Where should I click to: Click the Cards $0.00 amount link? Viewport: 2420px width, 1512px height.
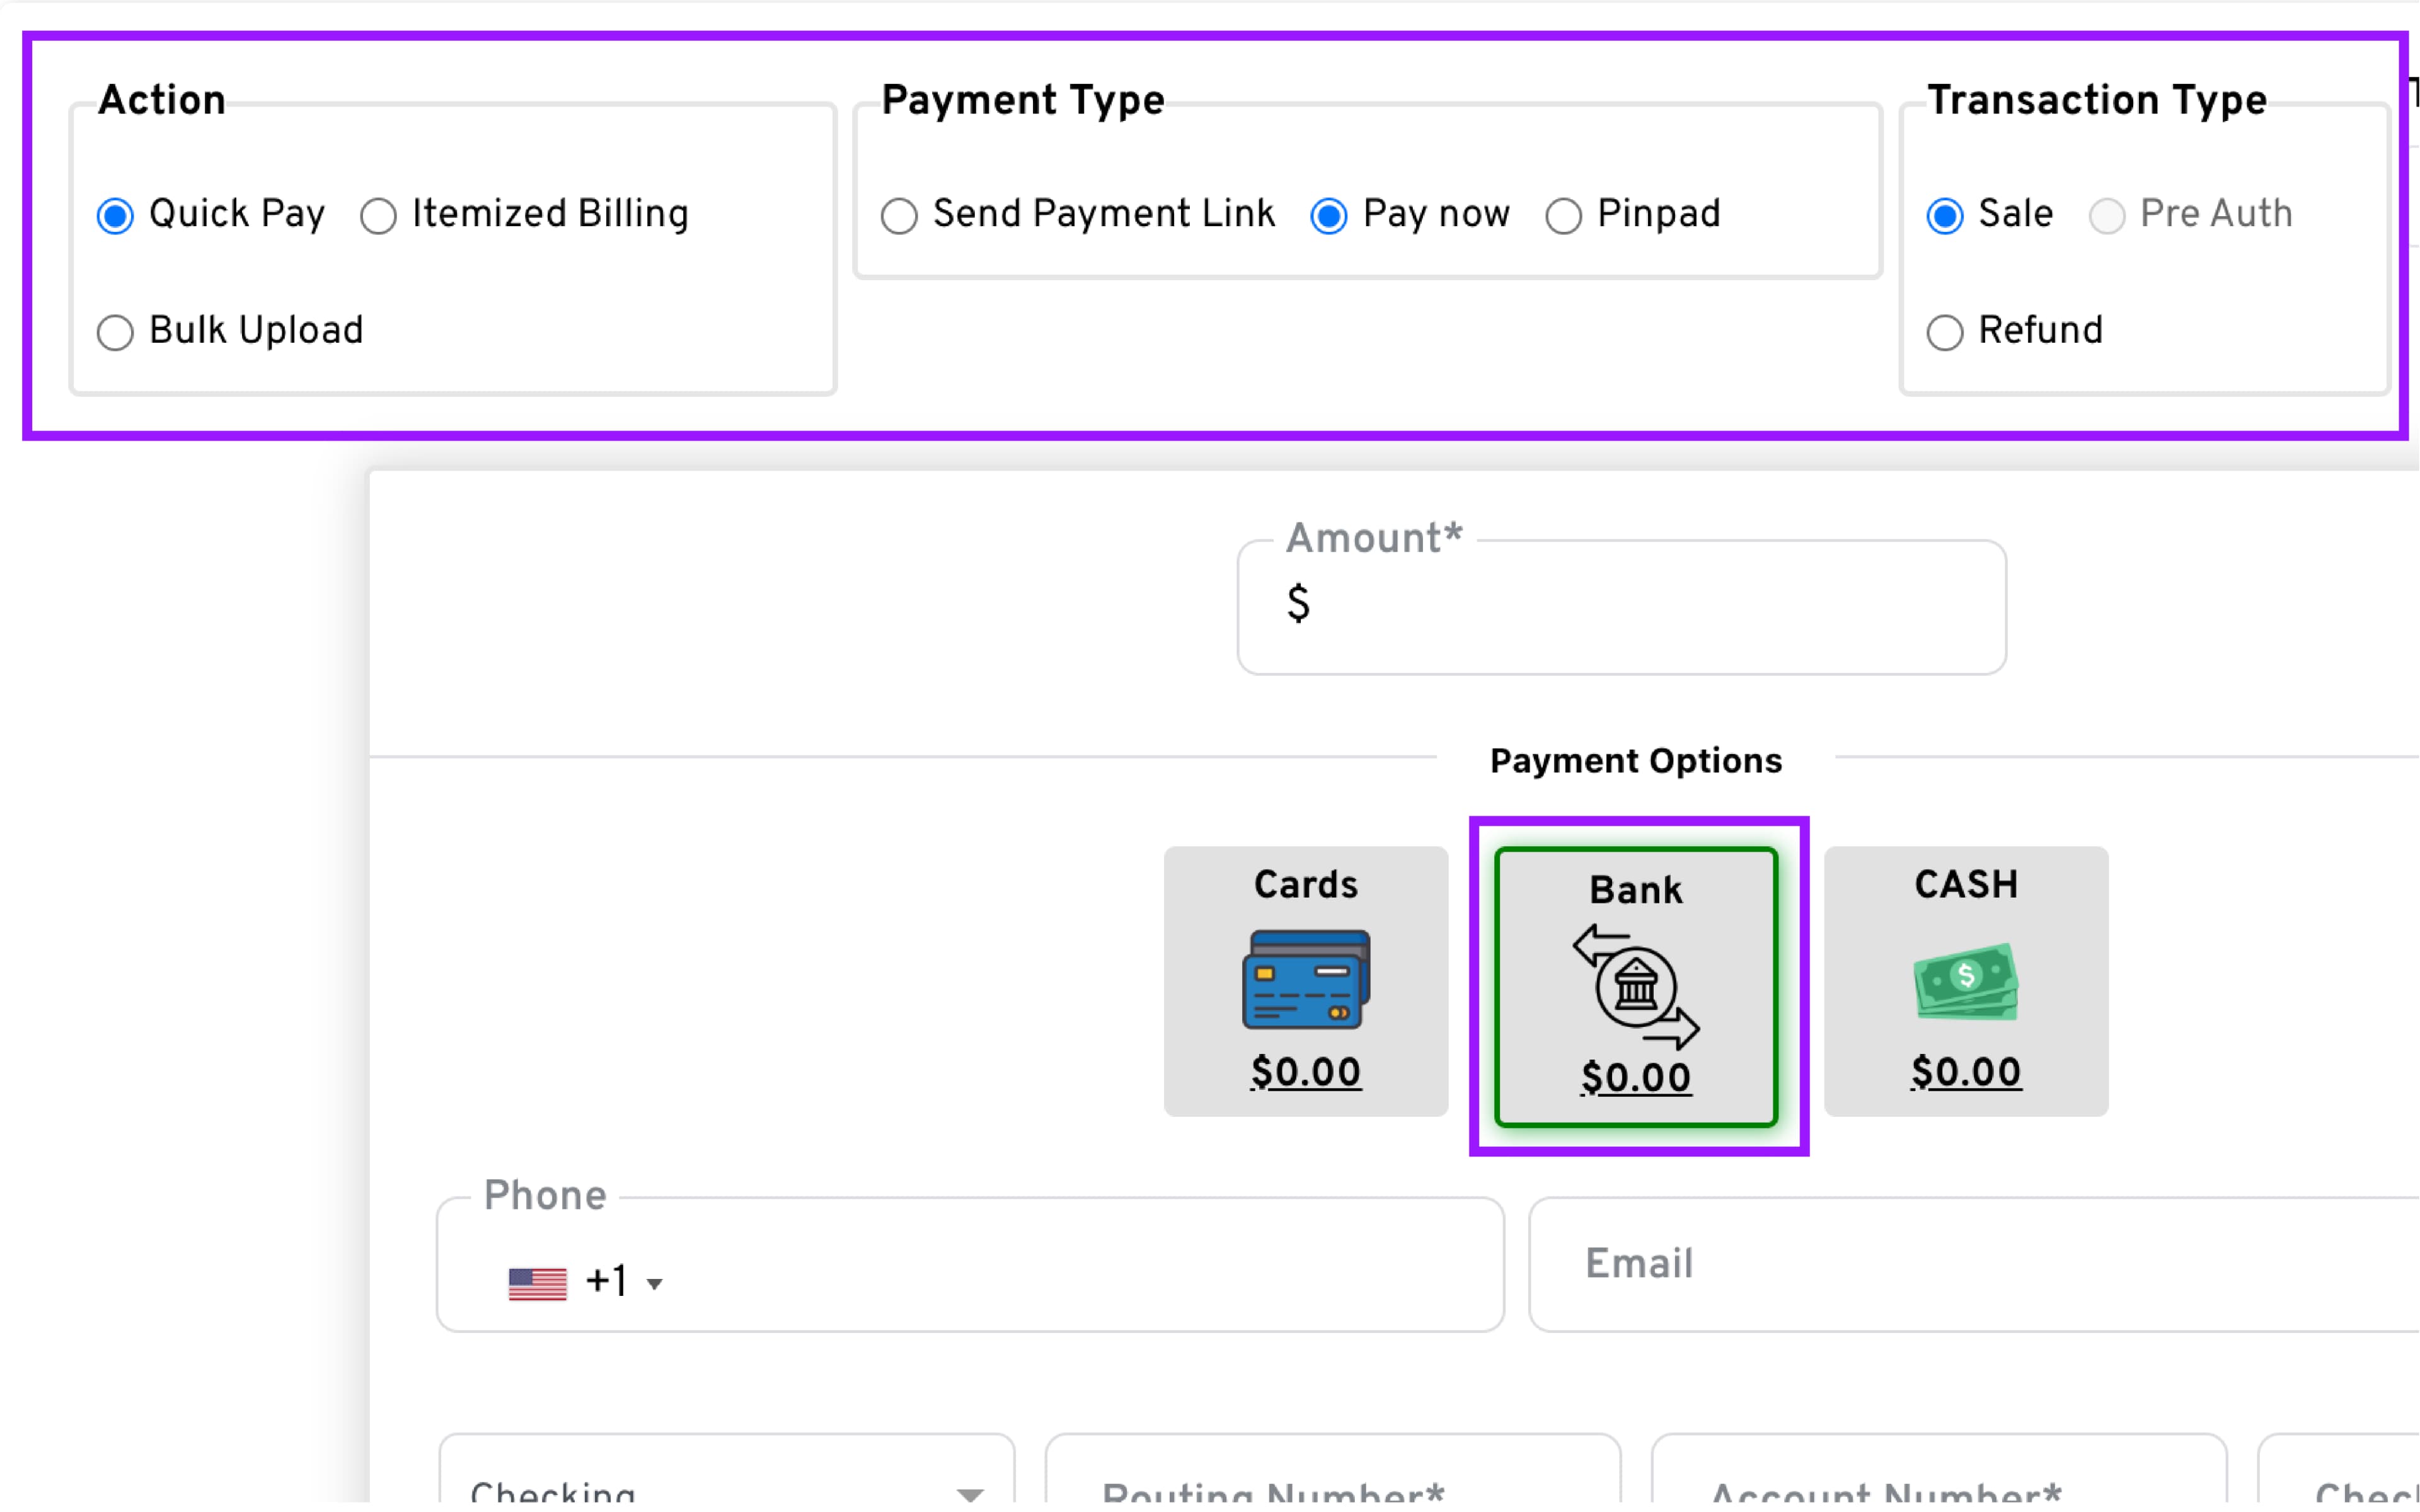tap(1306, 1072)
